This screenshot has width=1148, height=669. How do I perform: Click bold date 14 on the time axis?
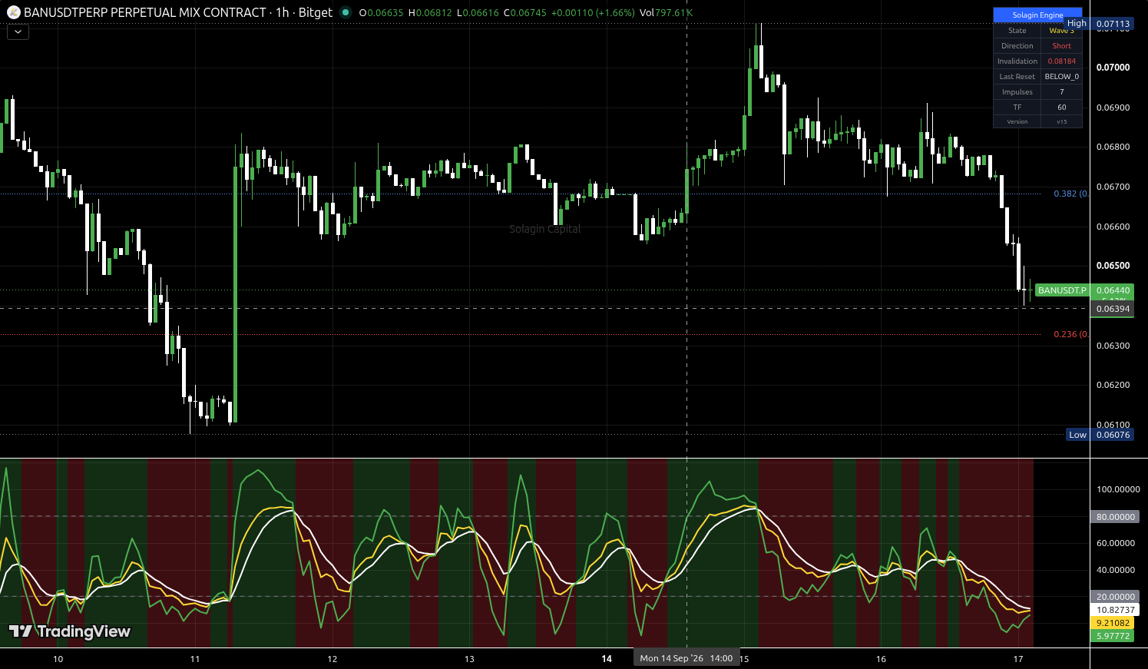coord(607,659)
